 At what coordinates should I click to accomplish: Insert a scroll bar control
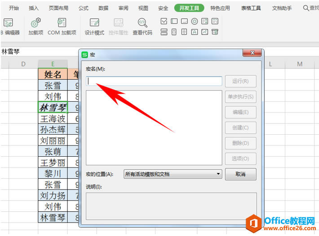[184, 32]
